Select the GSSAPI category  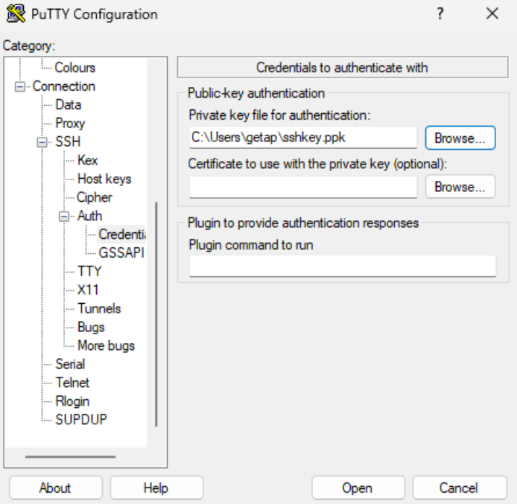(x=120, y=252)
